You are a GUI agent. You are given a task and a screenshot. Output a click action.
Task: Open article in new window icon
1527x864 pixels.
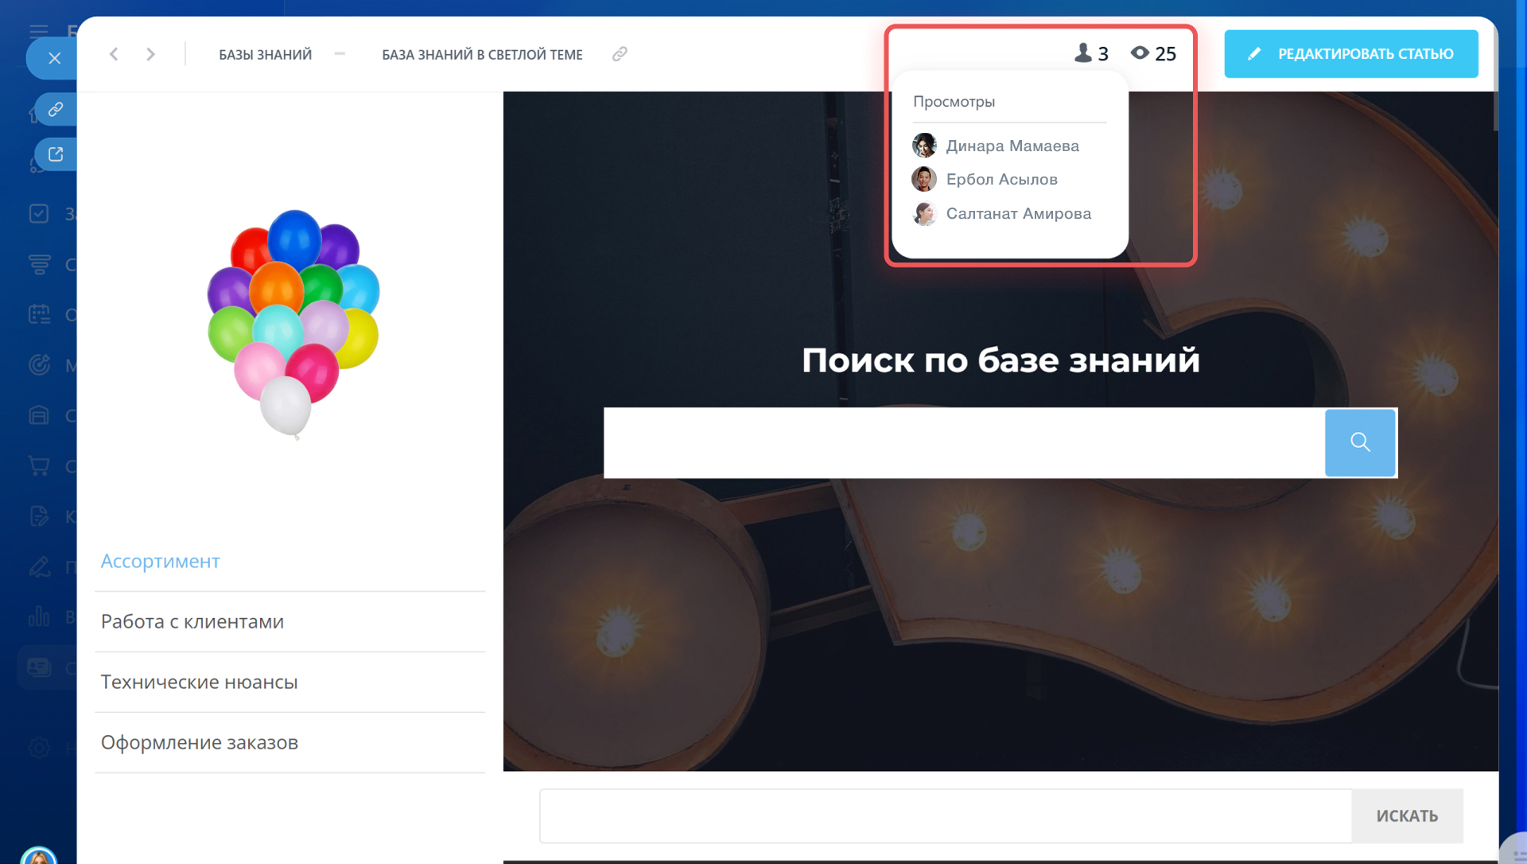click(56, 154)
